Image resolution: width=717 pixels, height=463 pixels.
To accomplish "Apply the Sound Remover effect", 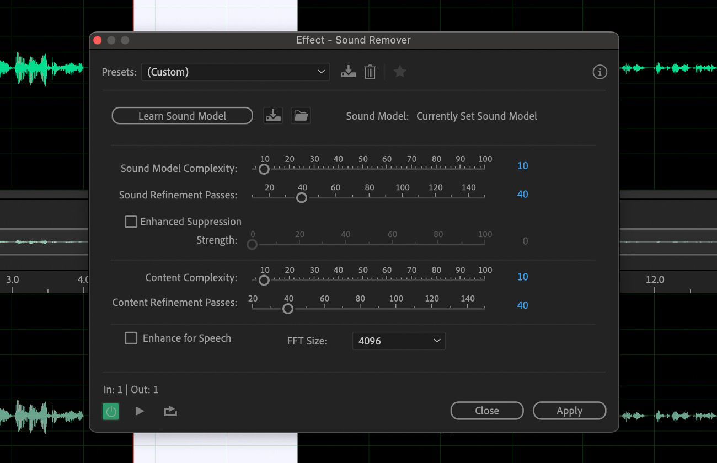I will coord(569,411).
